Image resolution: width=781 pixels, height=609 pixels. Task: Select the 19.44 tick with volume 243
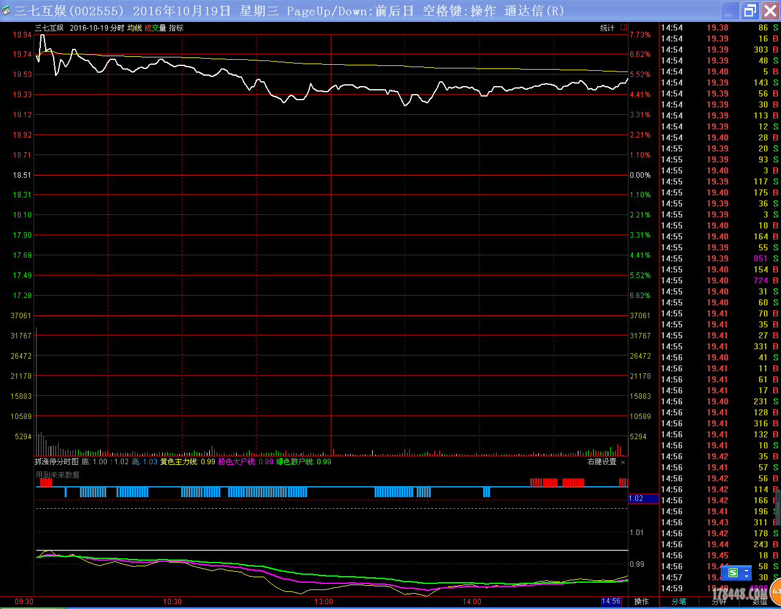click(720, 544)
